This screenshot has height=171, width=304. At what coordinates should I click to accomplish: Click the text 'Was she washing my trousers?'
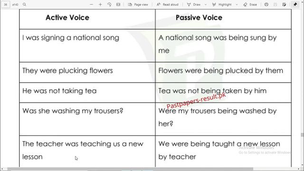point(73,111)
